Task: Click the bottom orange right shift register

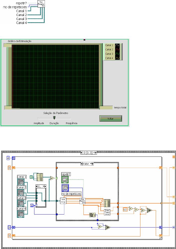Action: coord(161,235)
